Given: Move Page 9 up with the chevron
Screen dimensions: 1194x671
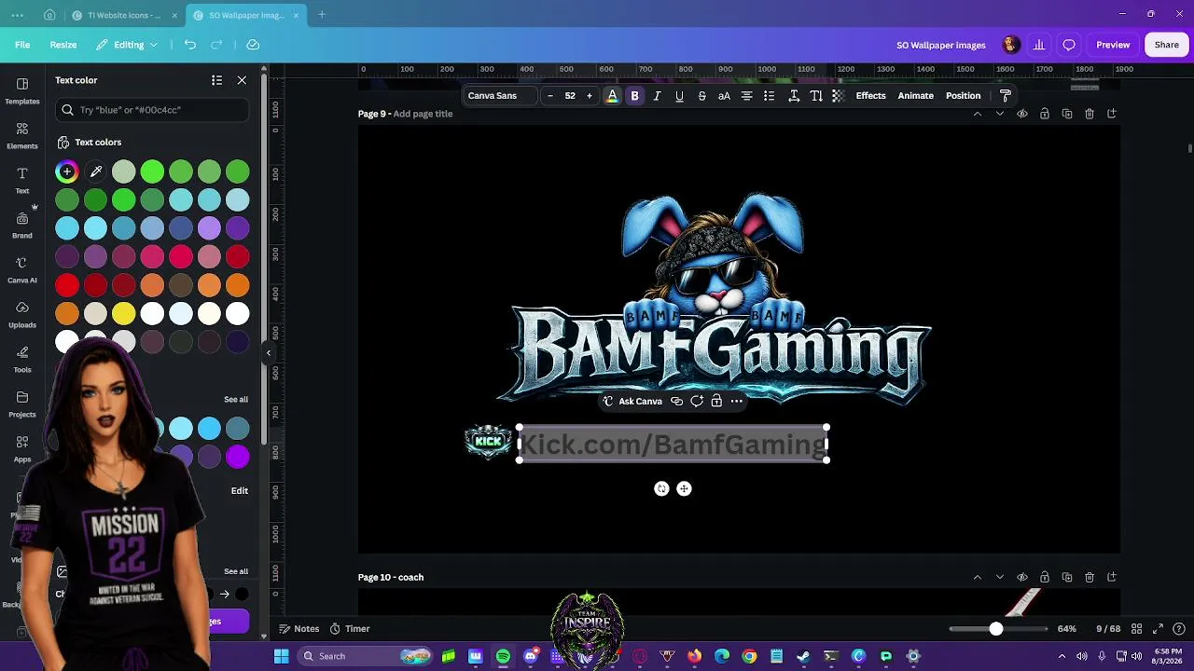Looking at the screenshot, I should (978, 114).
